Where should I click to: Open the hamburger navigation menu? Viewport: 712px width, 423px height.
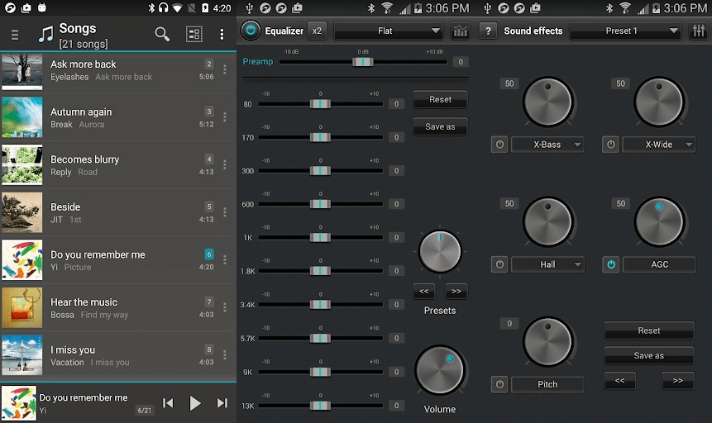click(x=15, y=35)
